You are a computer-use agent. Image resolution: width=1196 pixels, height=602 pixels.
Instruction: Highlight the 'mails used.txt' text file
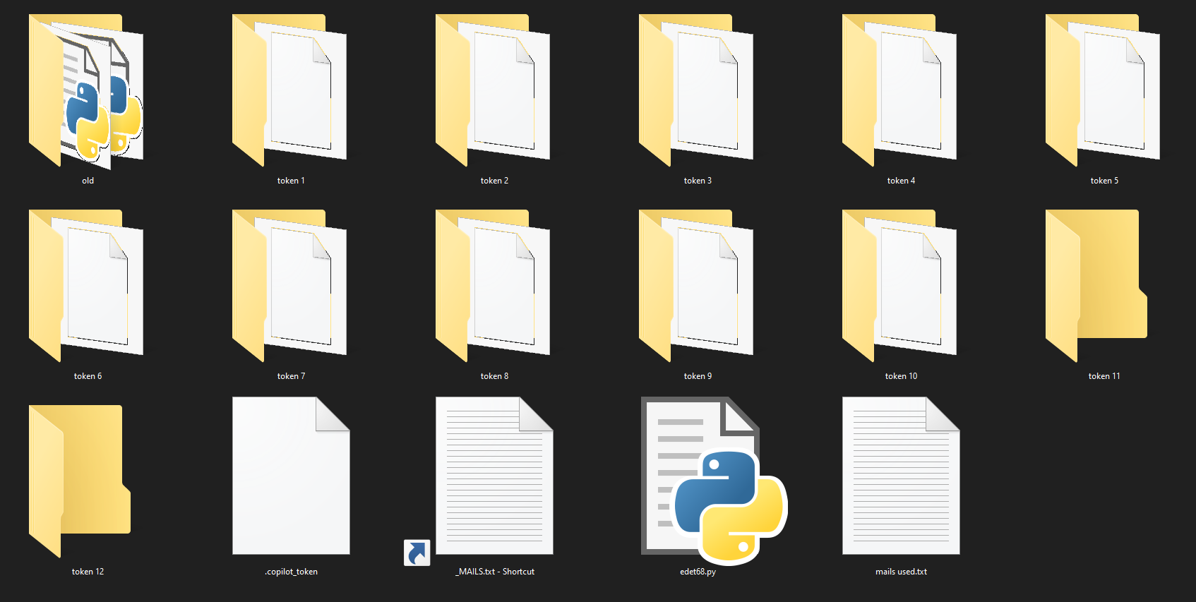[901, 476]
